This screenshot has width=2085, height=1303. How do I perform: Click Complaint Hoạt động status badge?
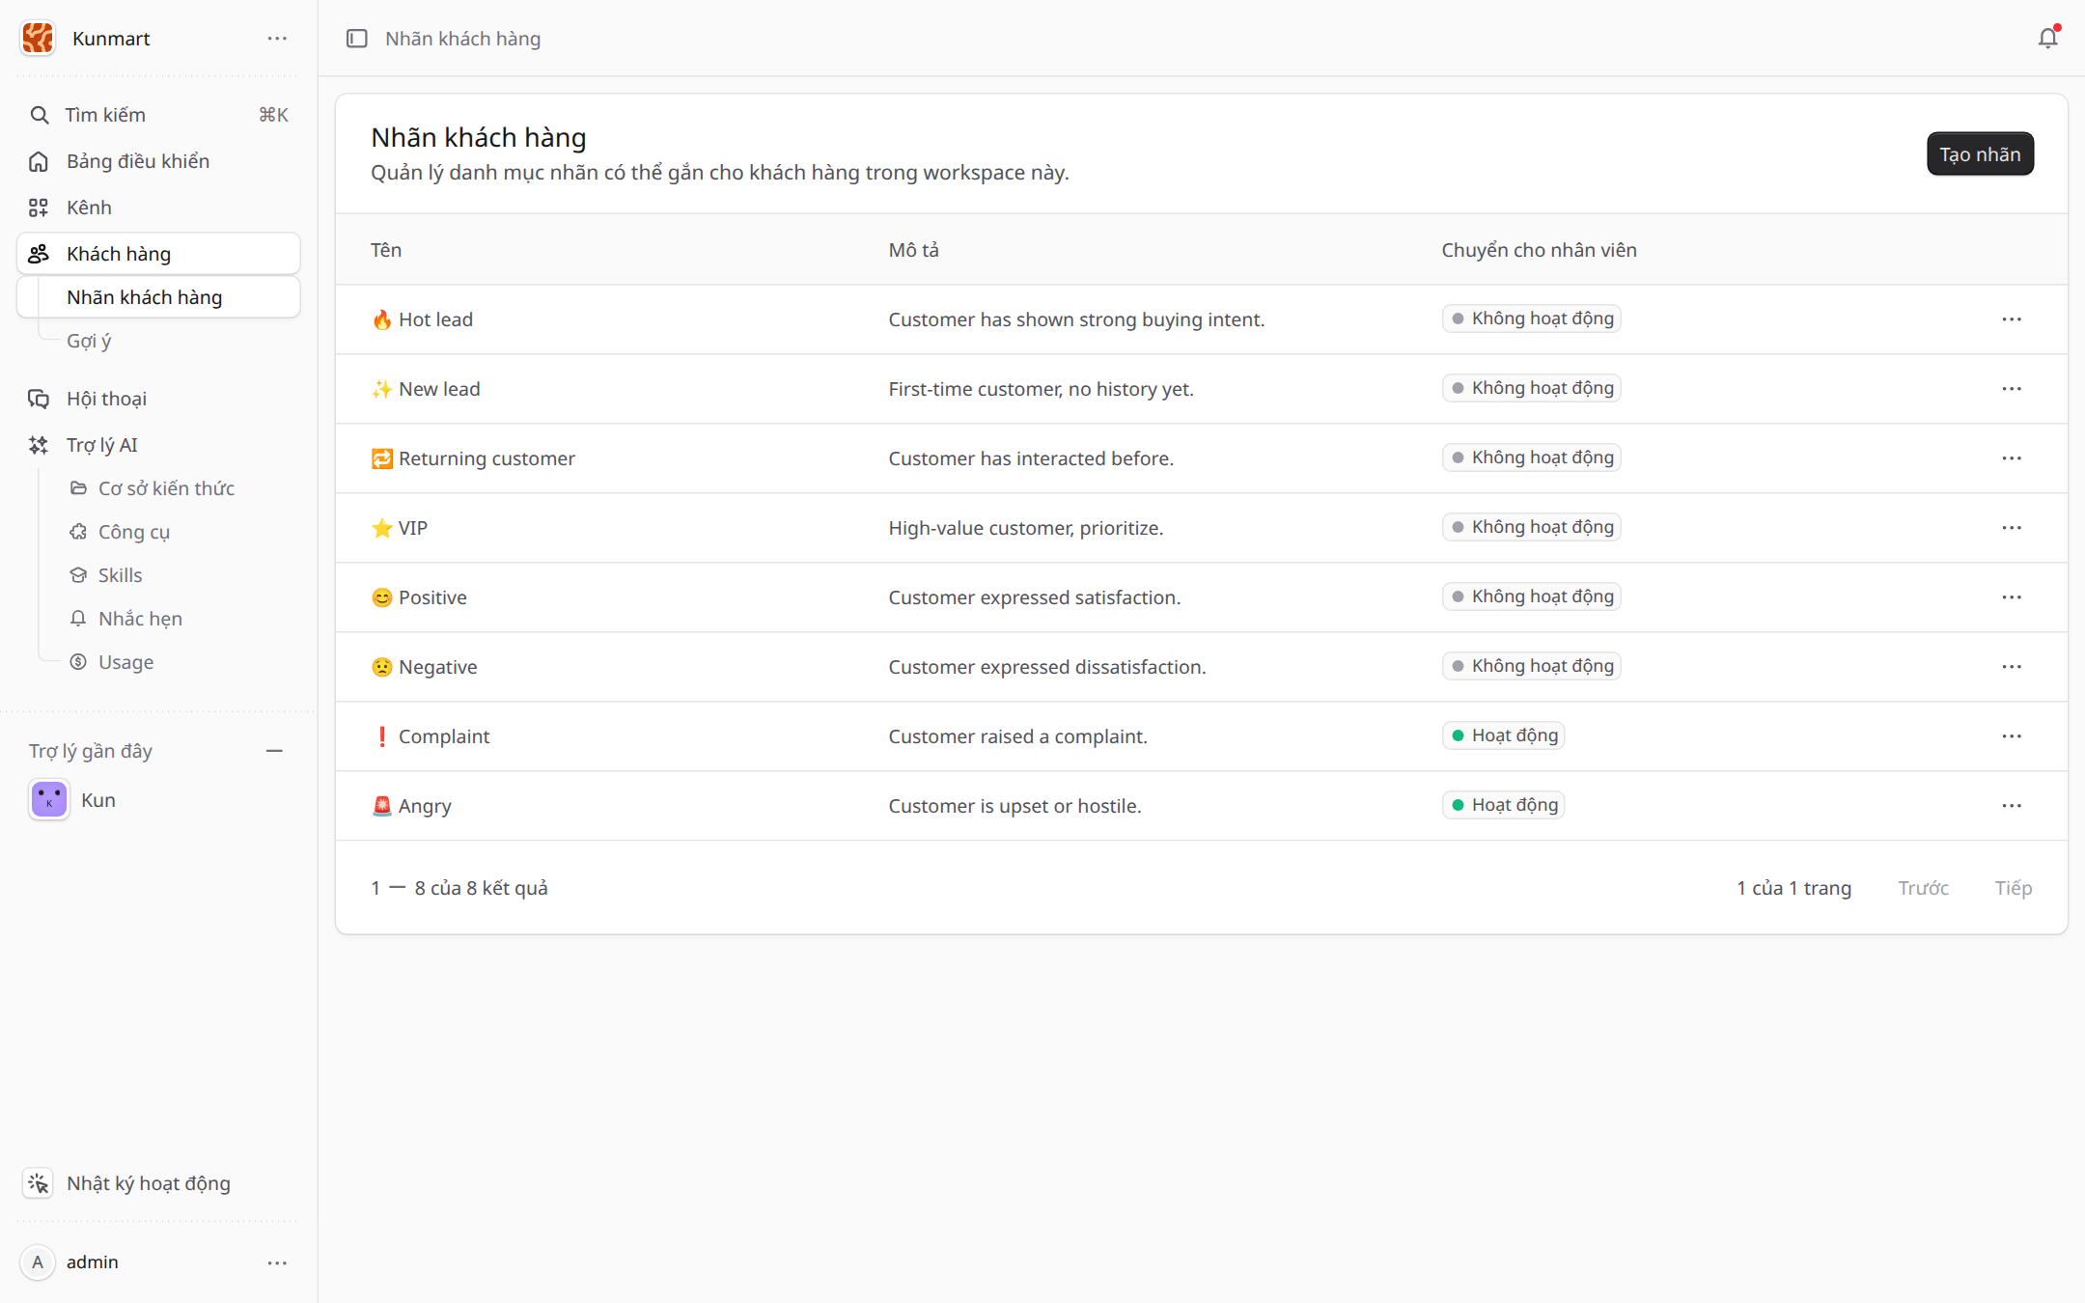point(1504,735)
